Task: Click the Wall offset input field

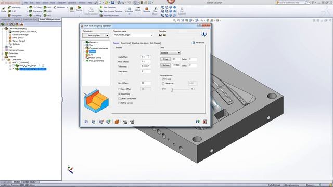Action: [x=146, y=57]
